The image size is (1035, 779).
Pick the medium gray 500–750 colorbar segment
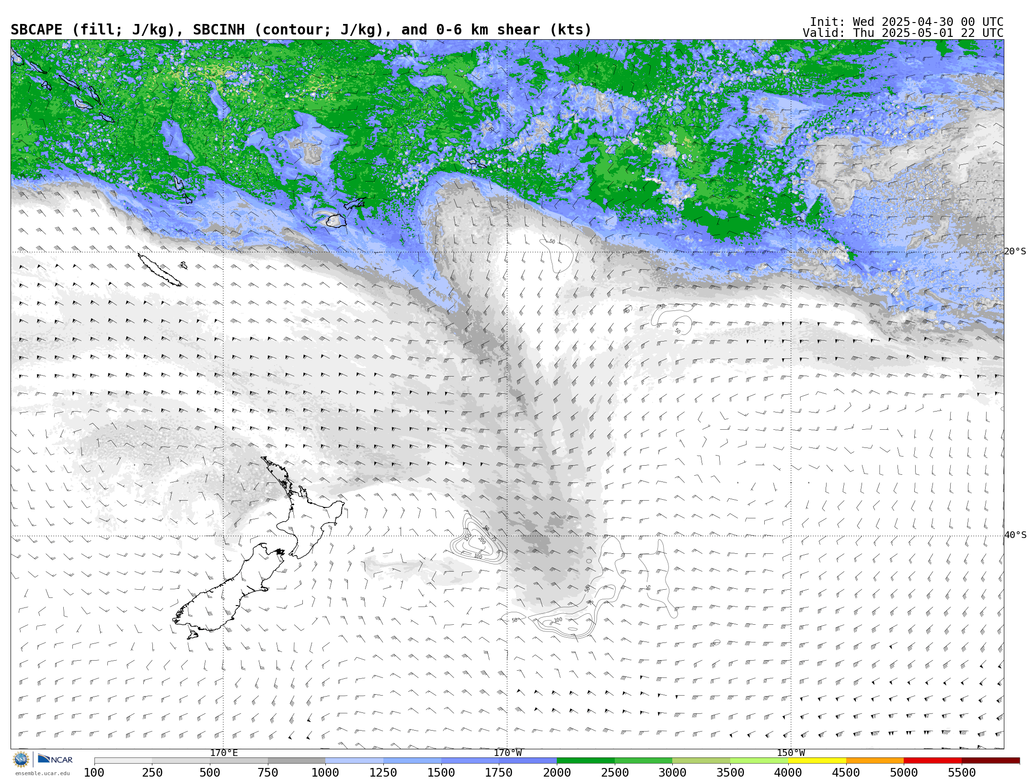239,761
